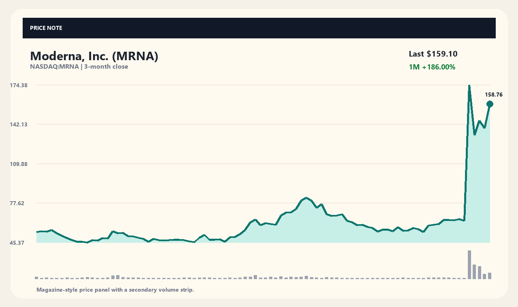Click the 109.88 y-axis label
Screen dimensions: 518x307
[x=19, y=164]
